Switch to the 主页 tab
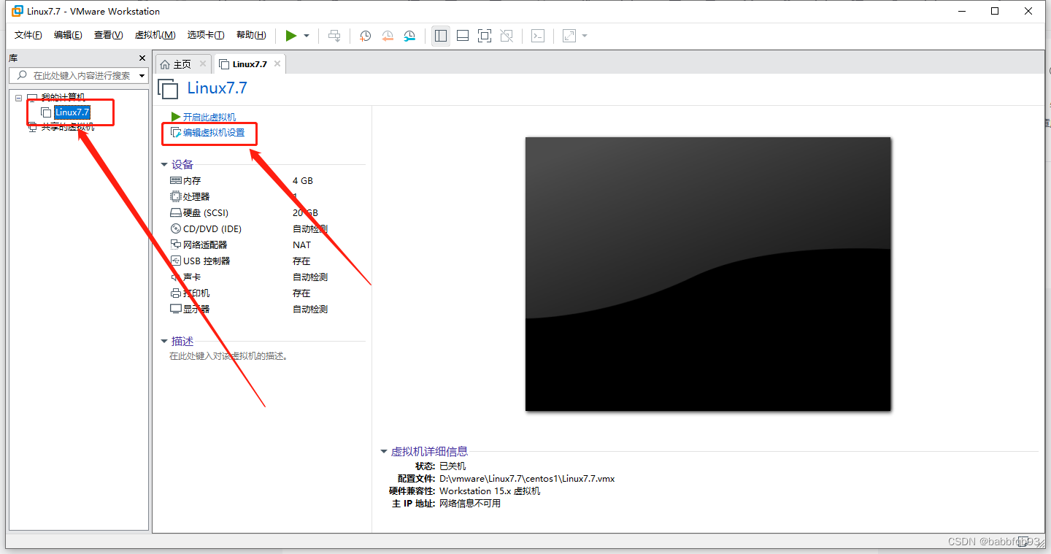The height and width of the screenshot is (554, 1051). 182,64
